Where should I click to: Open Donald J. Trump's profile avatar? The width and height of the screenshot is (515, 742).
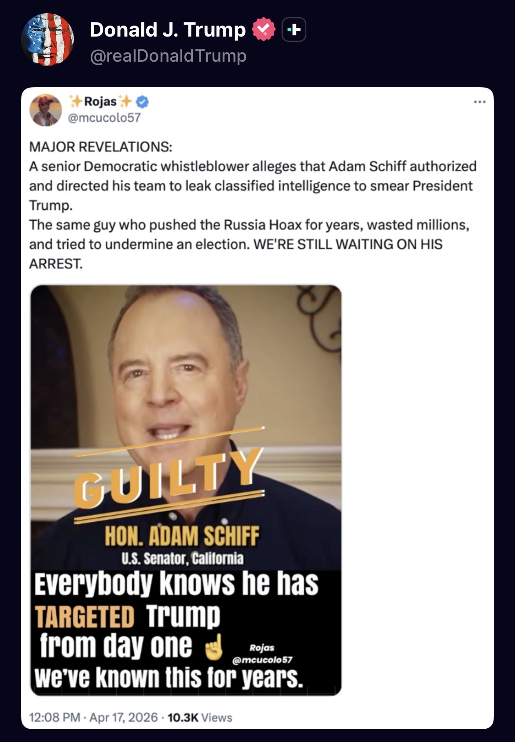48,40
